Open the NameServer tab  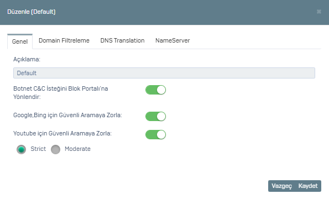tap(173, 40)
